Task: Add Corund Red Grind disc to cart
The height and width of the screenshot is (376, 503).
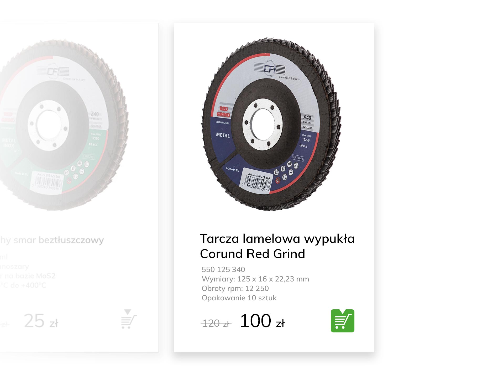Action: 342,320
